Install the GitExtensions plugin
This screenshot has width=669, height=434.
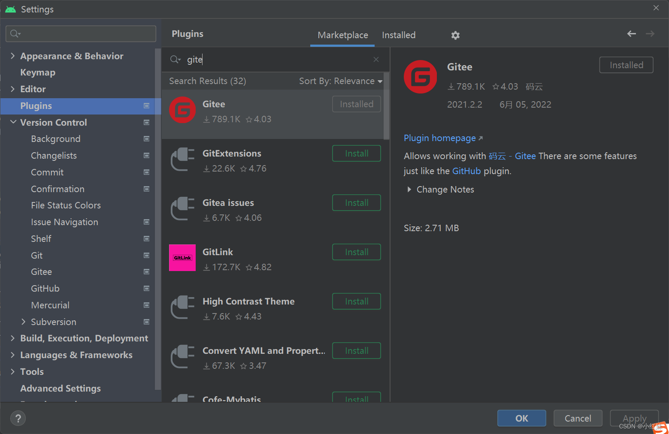pyautogui.click(x=357, y=154)
